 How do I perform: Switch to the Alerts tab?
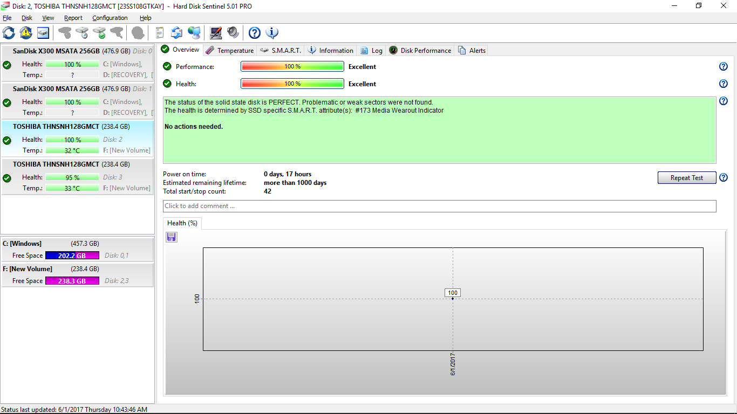(x=472, y=50)
